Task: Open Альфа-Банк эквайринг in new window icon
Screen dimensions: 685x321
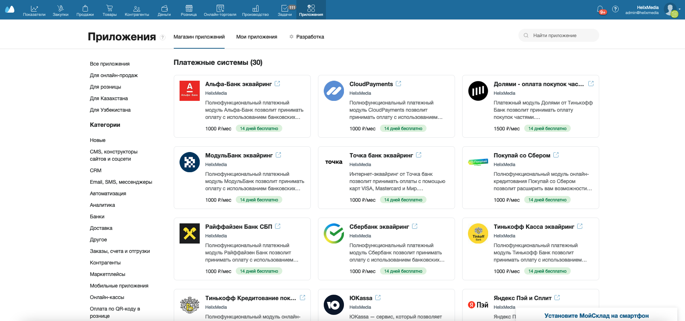Action: point(277,84)
